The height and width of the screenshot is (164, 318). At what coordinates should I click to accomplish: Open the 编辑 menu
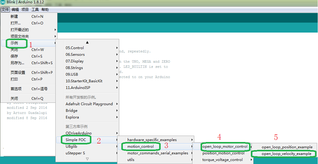(x=15, y=9)
